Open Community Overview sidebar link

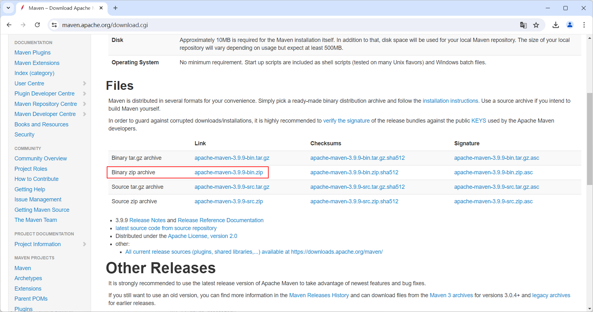click(41, 159)
